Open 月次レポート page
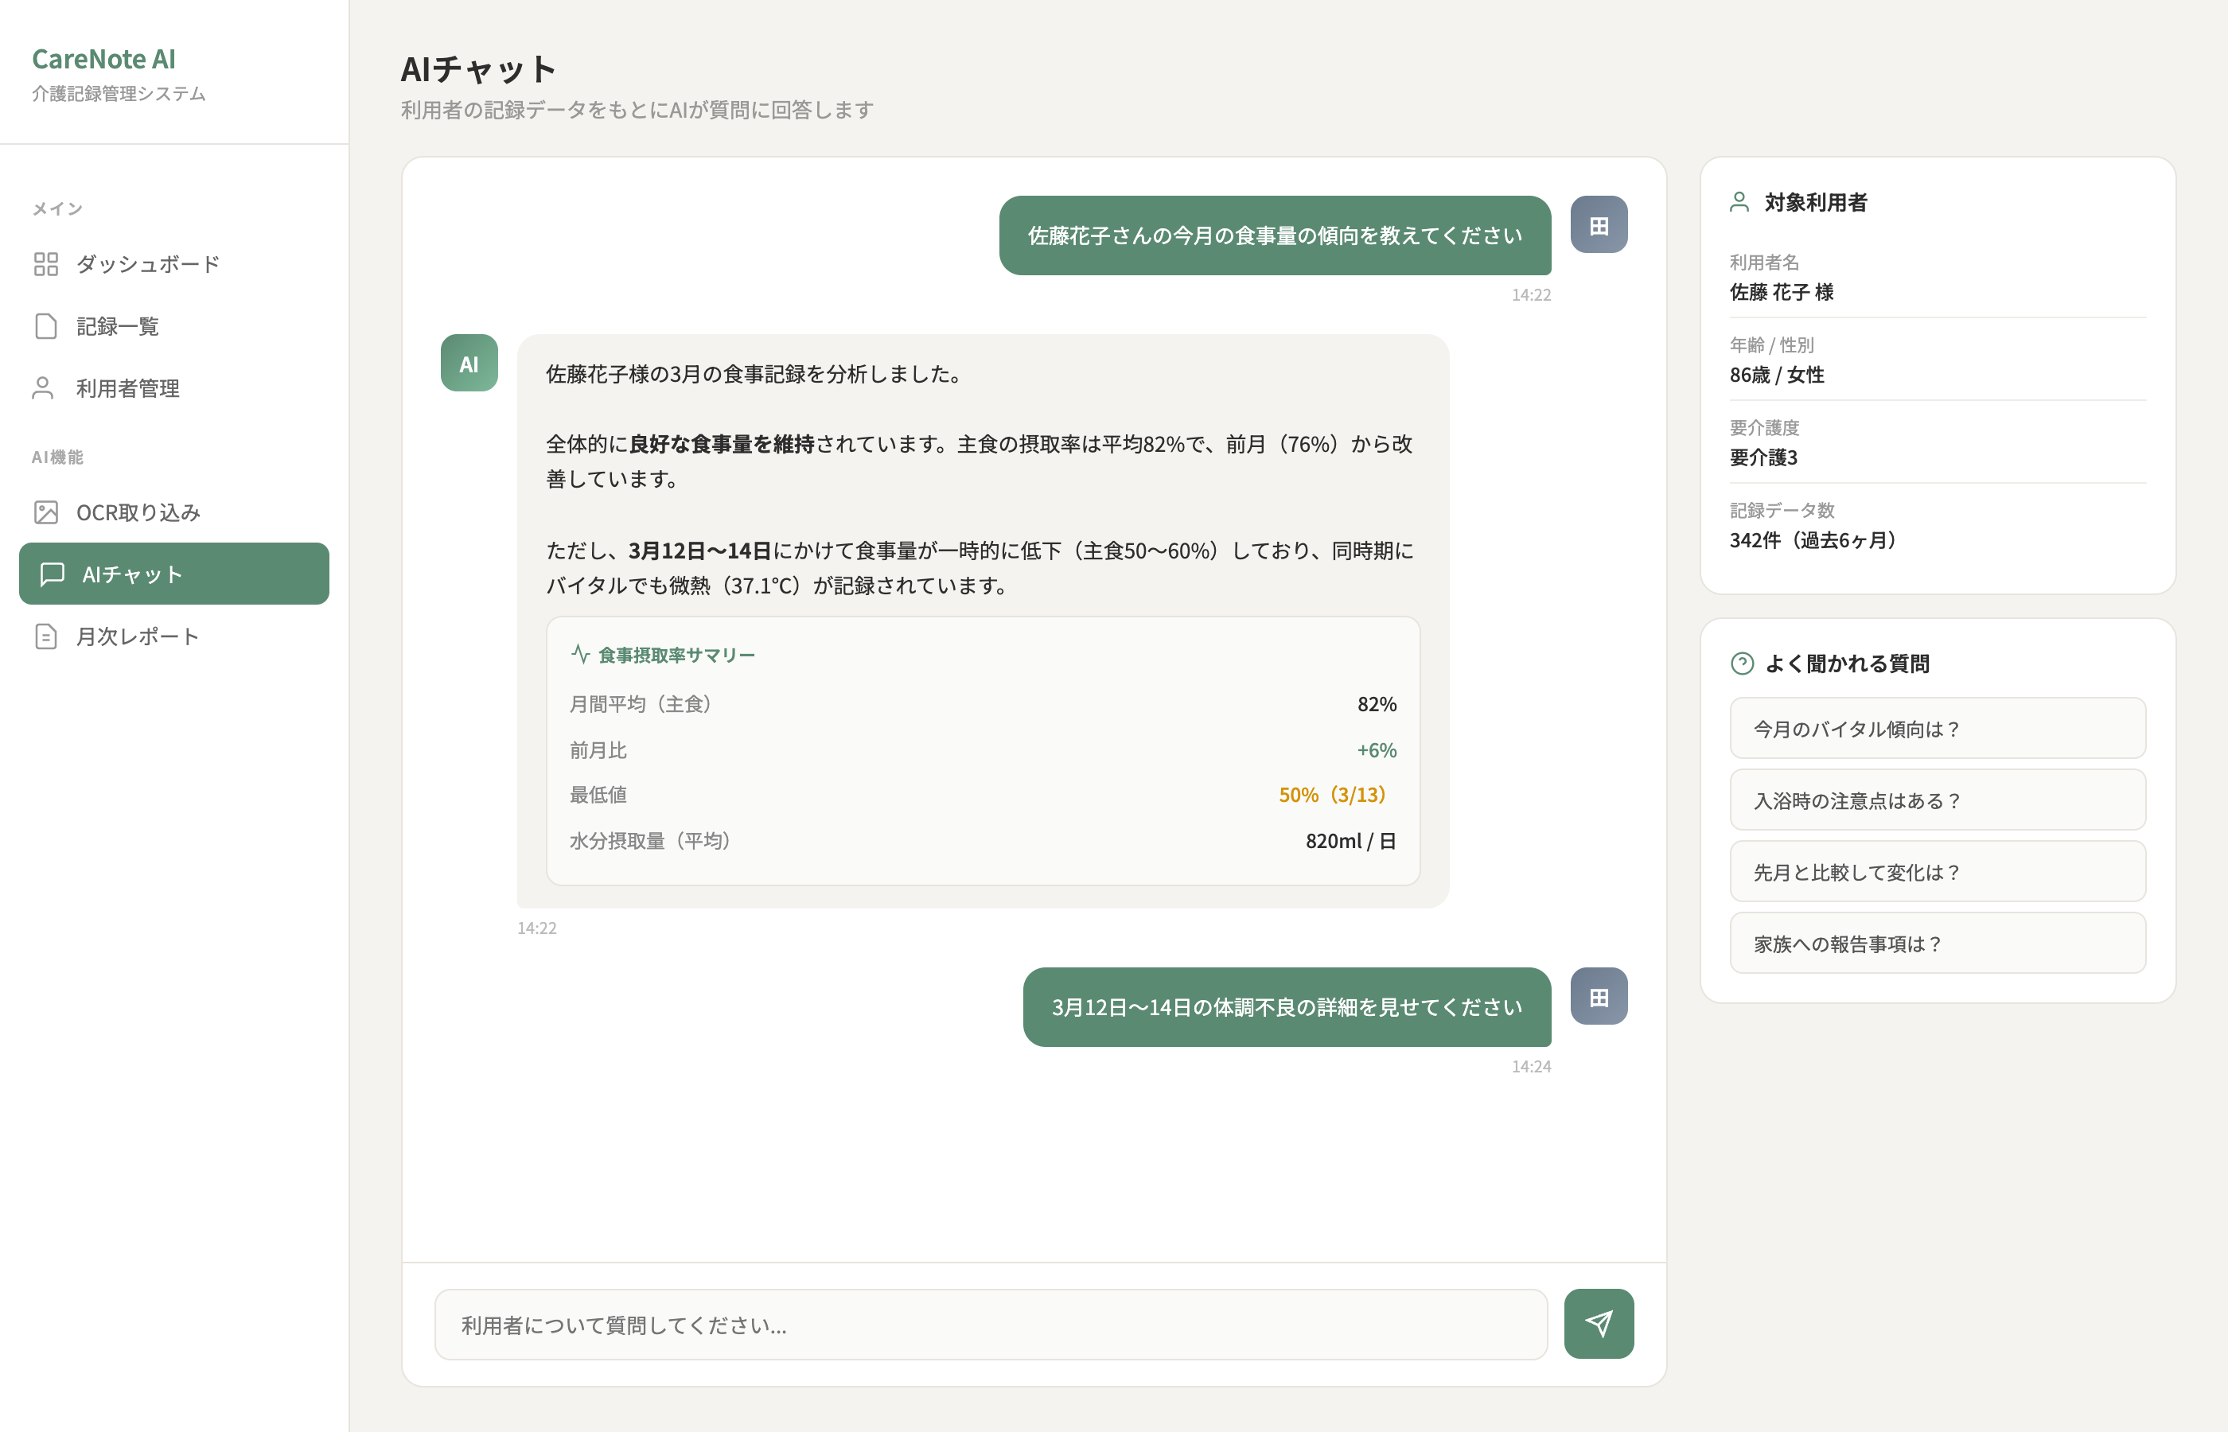Viewport: 2228px width, 1432px height. pos(174,636)
